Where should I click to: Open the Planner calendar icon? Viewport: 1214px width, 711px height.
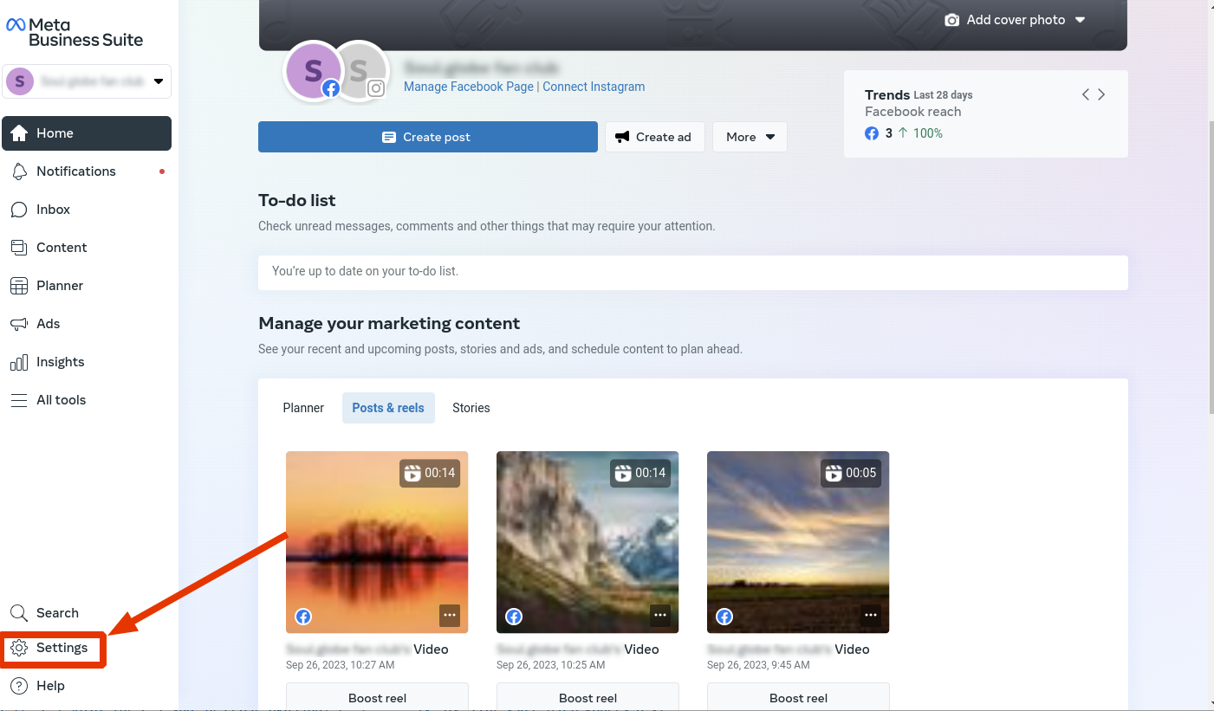(x=19, y=286)
